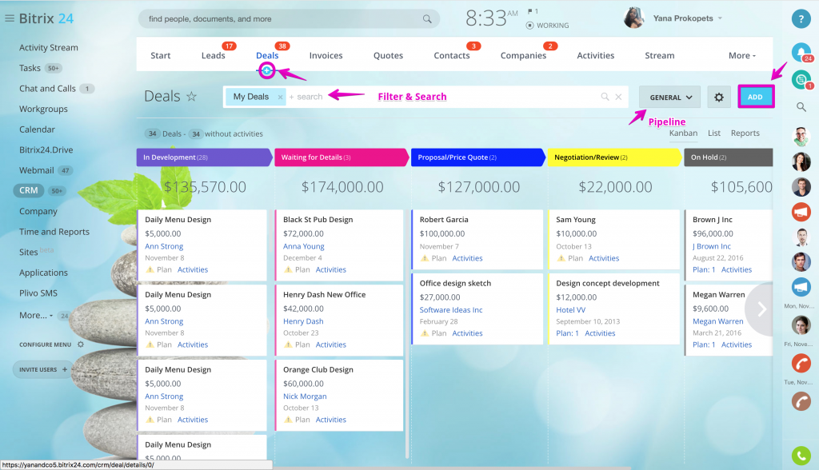Click the Waiting for Details stage header
Viewport: 819px width, 470px height.
point(341,157)
